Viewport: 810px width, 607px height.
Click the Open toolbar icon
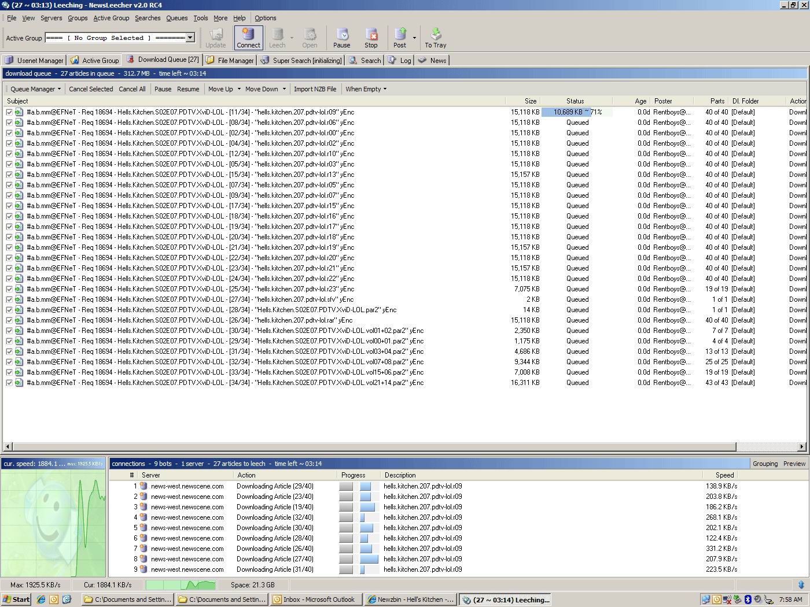[310, 38]
